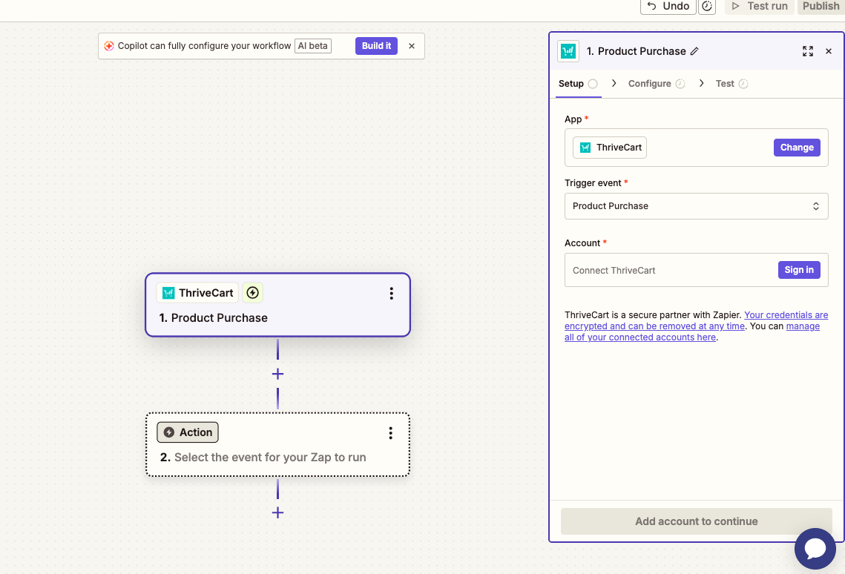
Task: Dismiss the Copilot banner
Action: click(x=412, y=46)
